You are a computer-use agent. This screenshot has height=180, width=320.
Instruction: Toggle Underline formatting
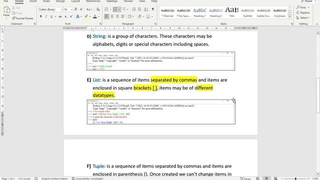(x=51, y=16)
